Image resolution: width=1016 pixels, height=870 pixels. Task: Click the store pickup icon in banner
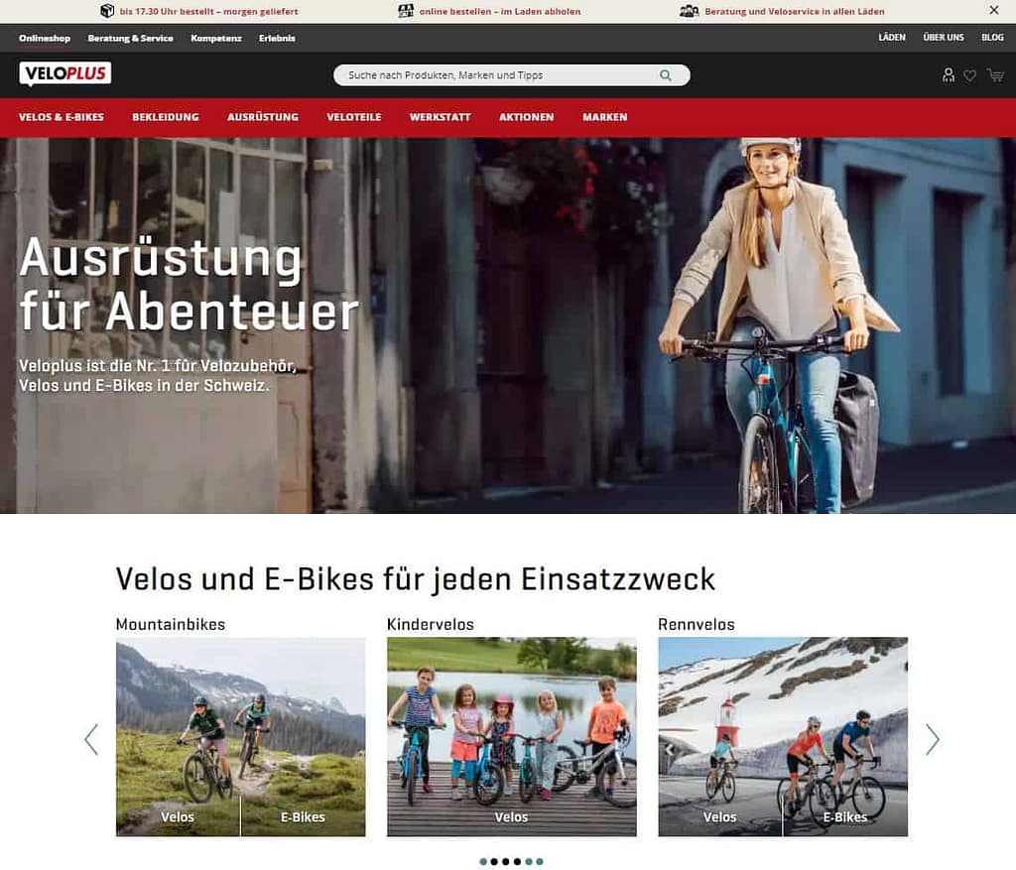click(406, 11)
